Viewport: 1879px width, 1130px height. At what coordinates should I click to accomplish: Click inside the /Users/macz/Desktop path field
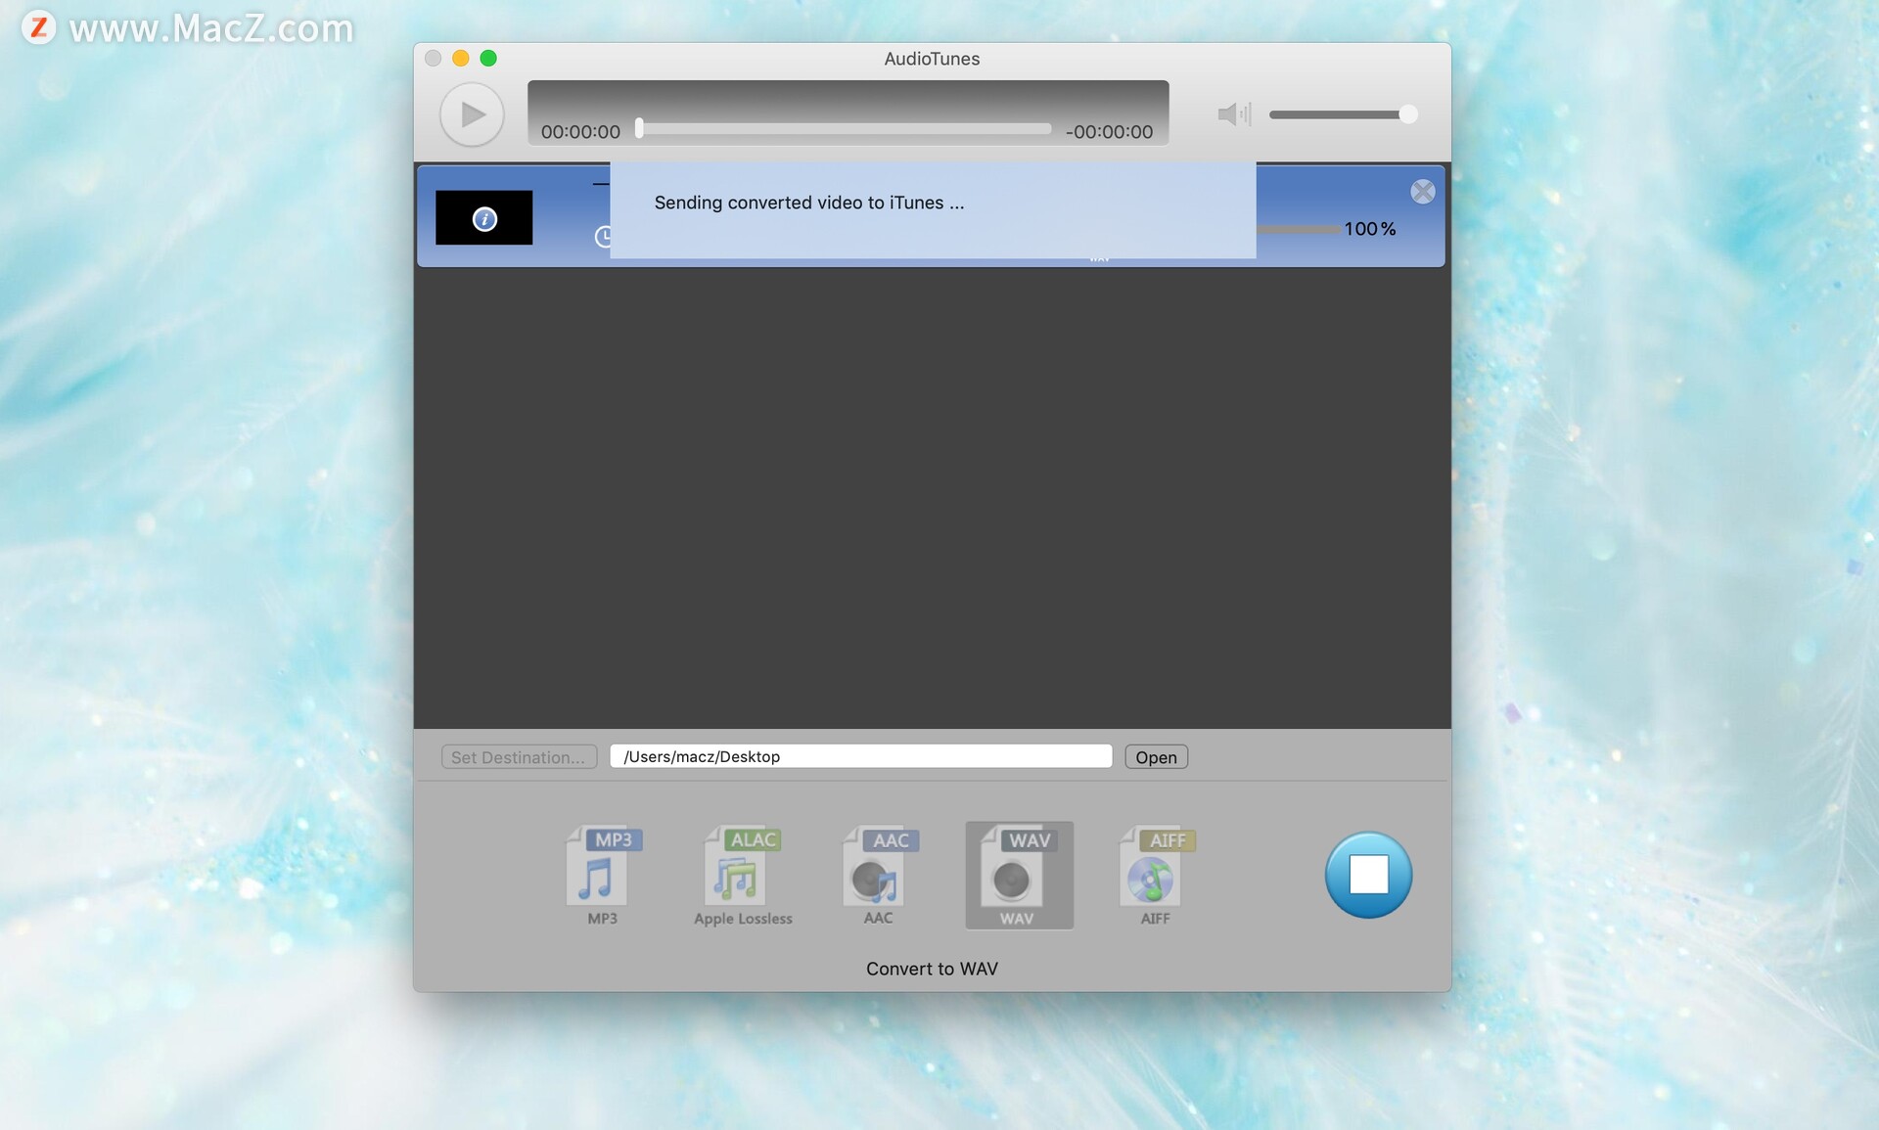[x=861, y=755]
